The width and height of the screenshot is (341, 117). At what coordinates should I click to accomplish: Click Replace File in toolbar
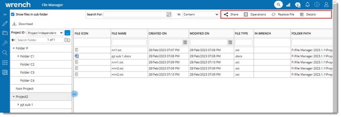(283, 14)
